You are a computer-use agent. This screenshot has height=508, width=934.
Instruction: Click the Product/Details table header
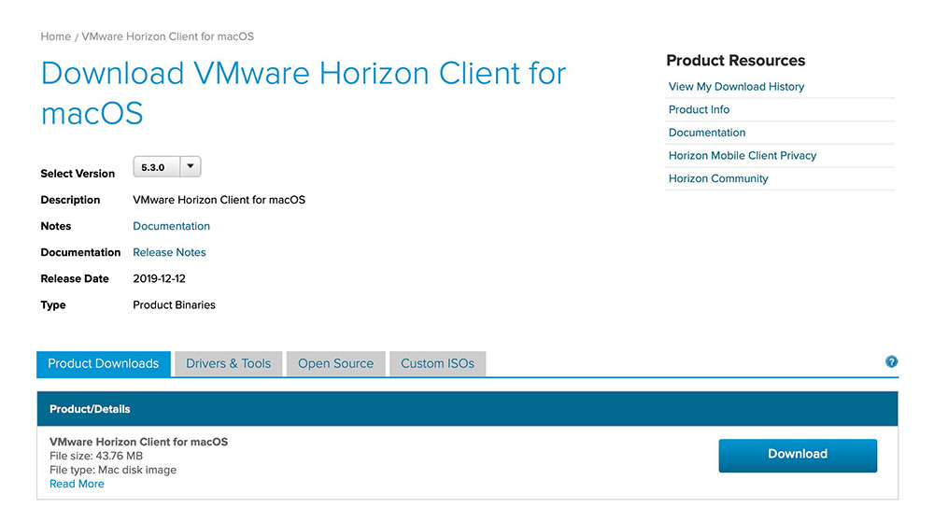pyautogui.click(x=90, y=409)
